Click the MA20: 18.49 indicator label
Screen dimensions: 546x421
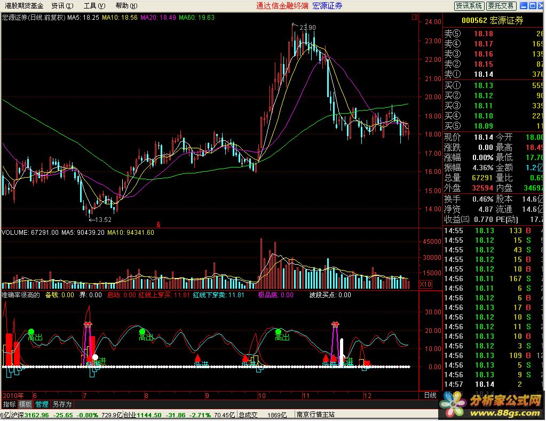pyautogui.click(x=158, y=18)
